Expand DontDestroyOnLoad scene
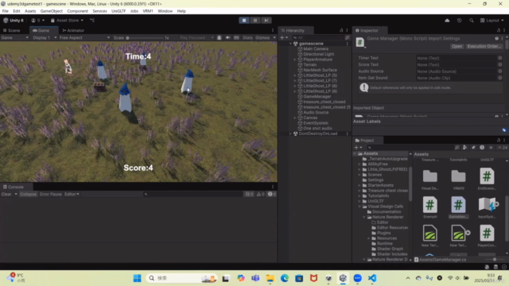The image size is (509, 286). (x=290, y=133)
